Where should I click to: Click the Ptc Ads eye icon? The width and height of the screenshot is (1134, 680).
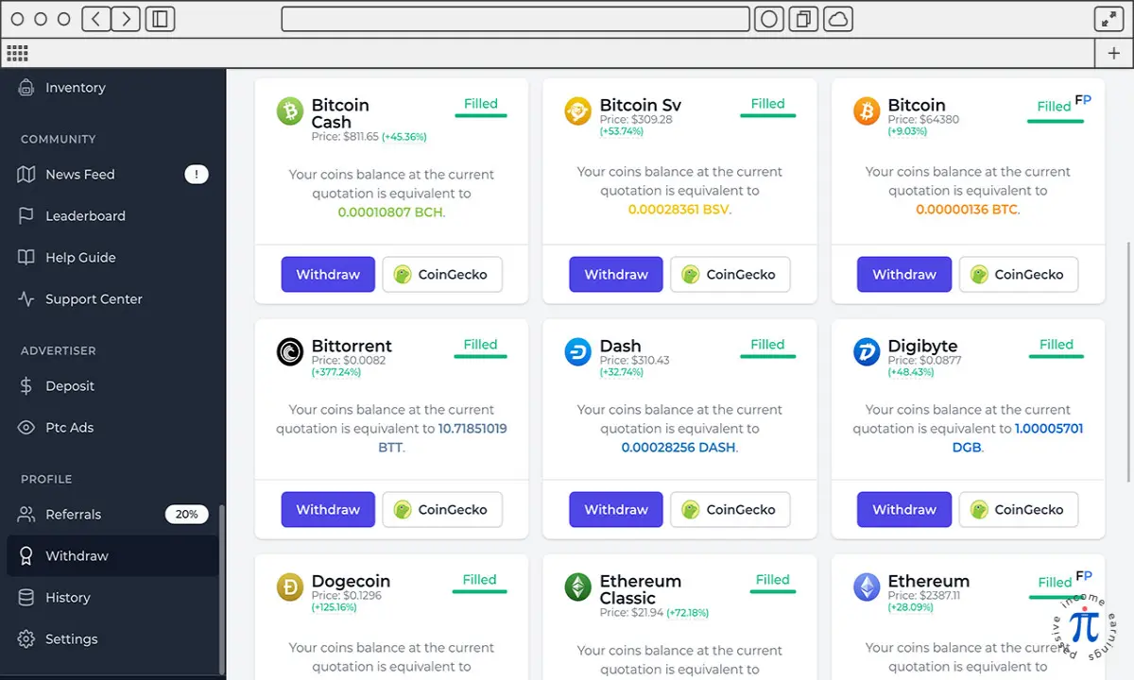[26, 427]
